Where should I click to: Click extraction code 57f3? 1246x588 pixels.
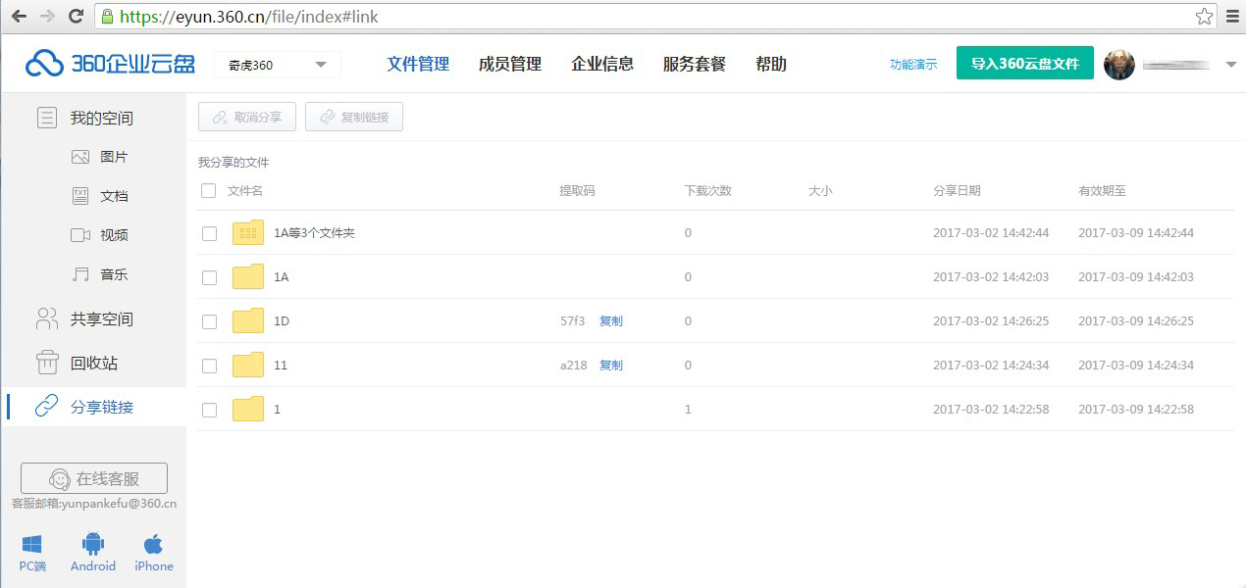pyautogui.click(x=572, y=321)
